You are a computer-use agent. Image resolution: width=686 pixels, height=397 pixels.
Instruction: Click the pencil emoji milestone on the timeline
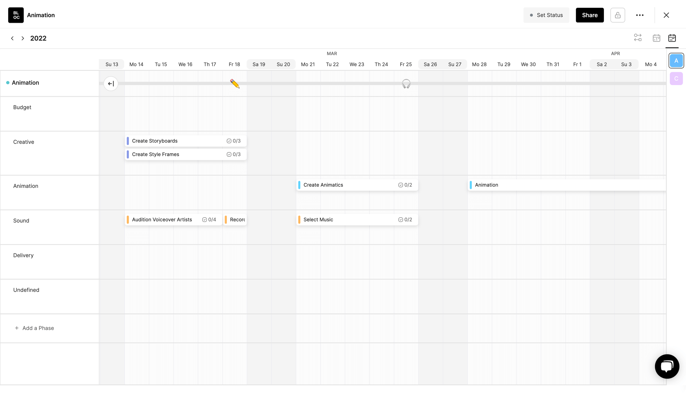pos(234,83)
